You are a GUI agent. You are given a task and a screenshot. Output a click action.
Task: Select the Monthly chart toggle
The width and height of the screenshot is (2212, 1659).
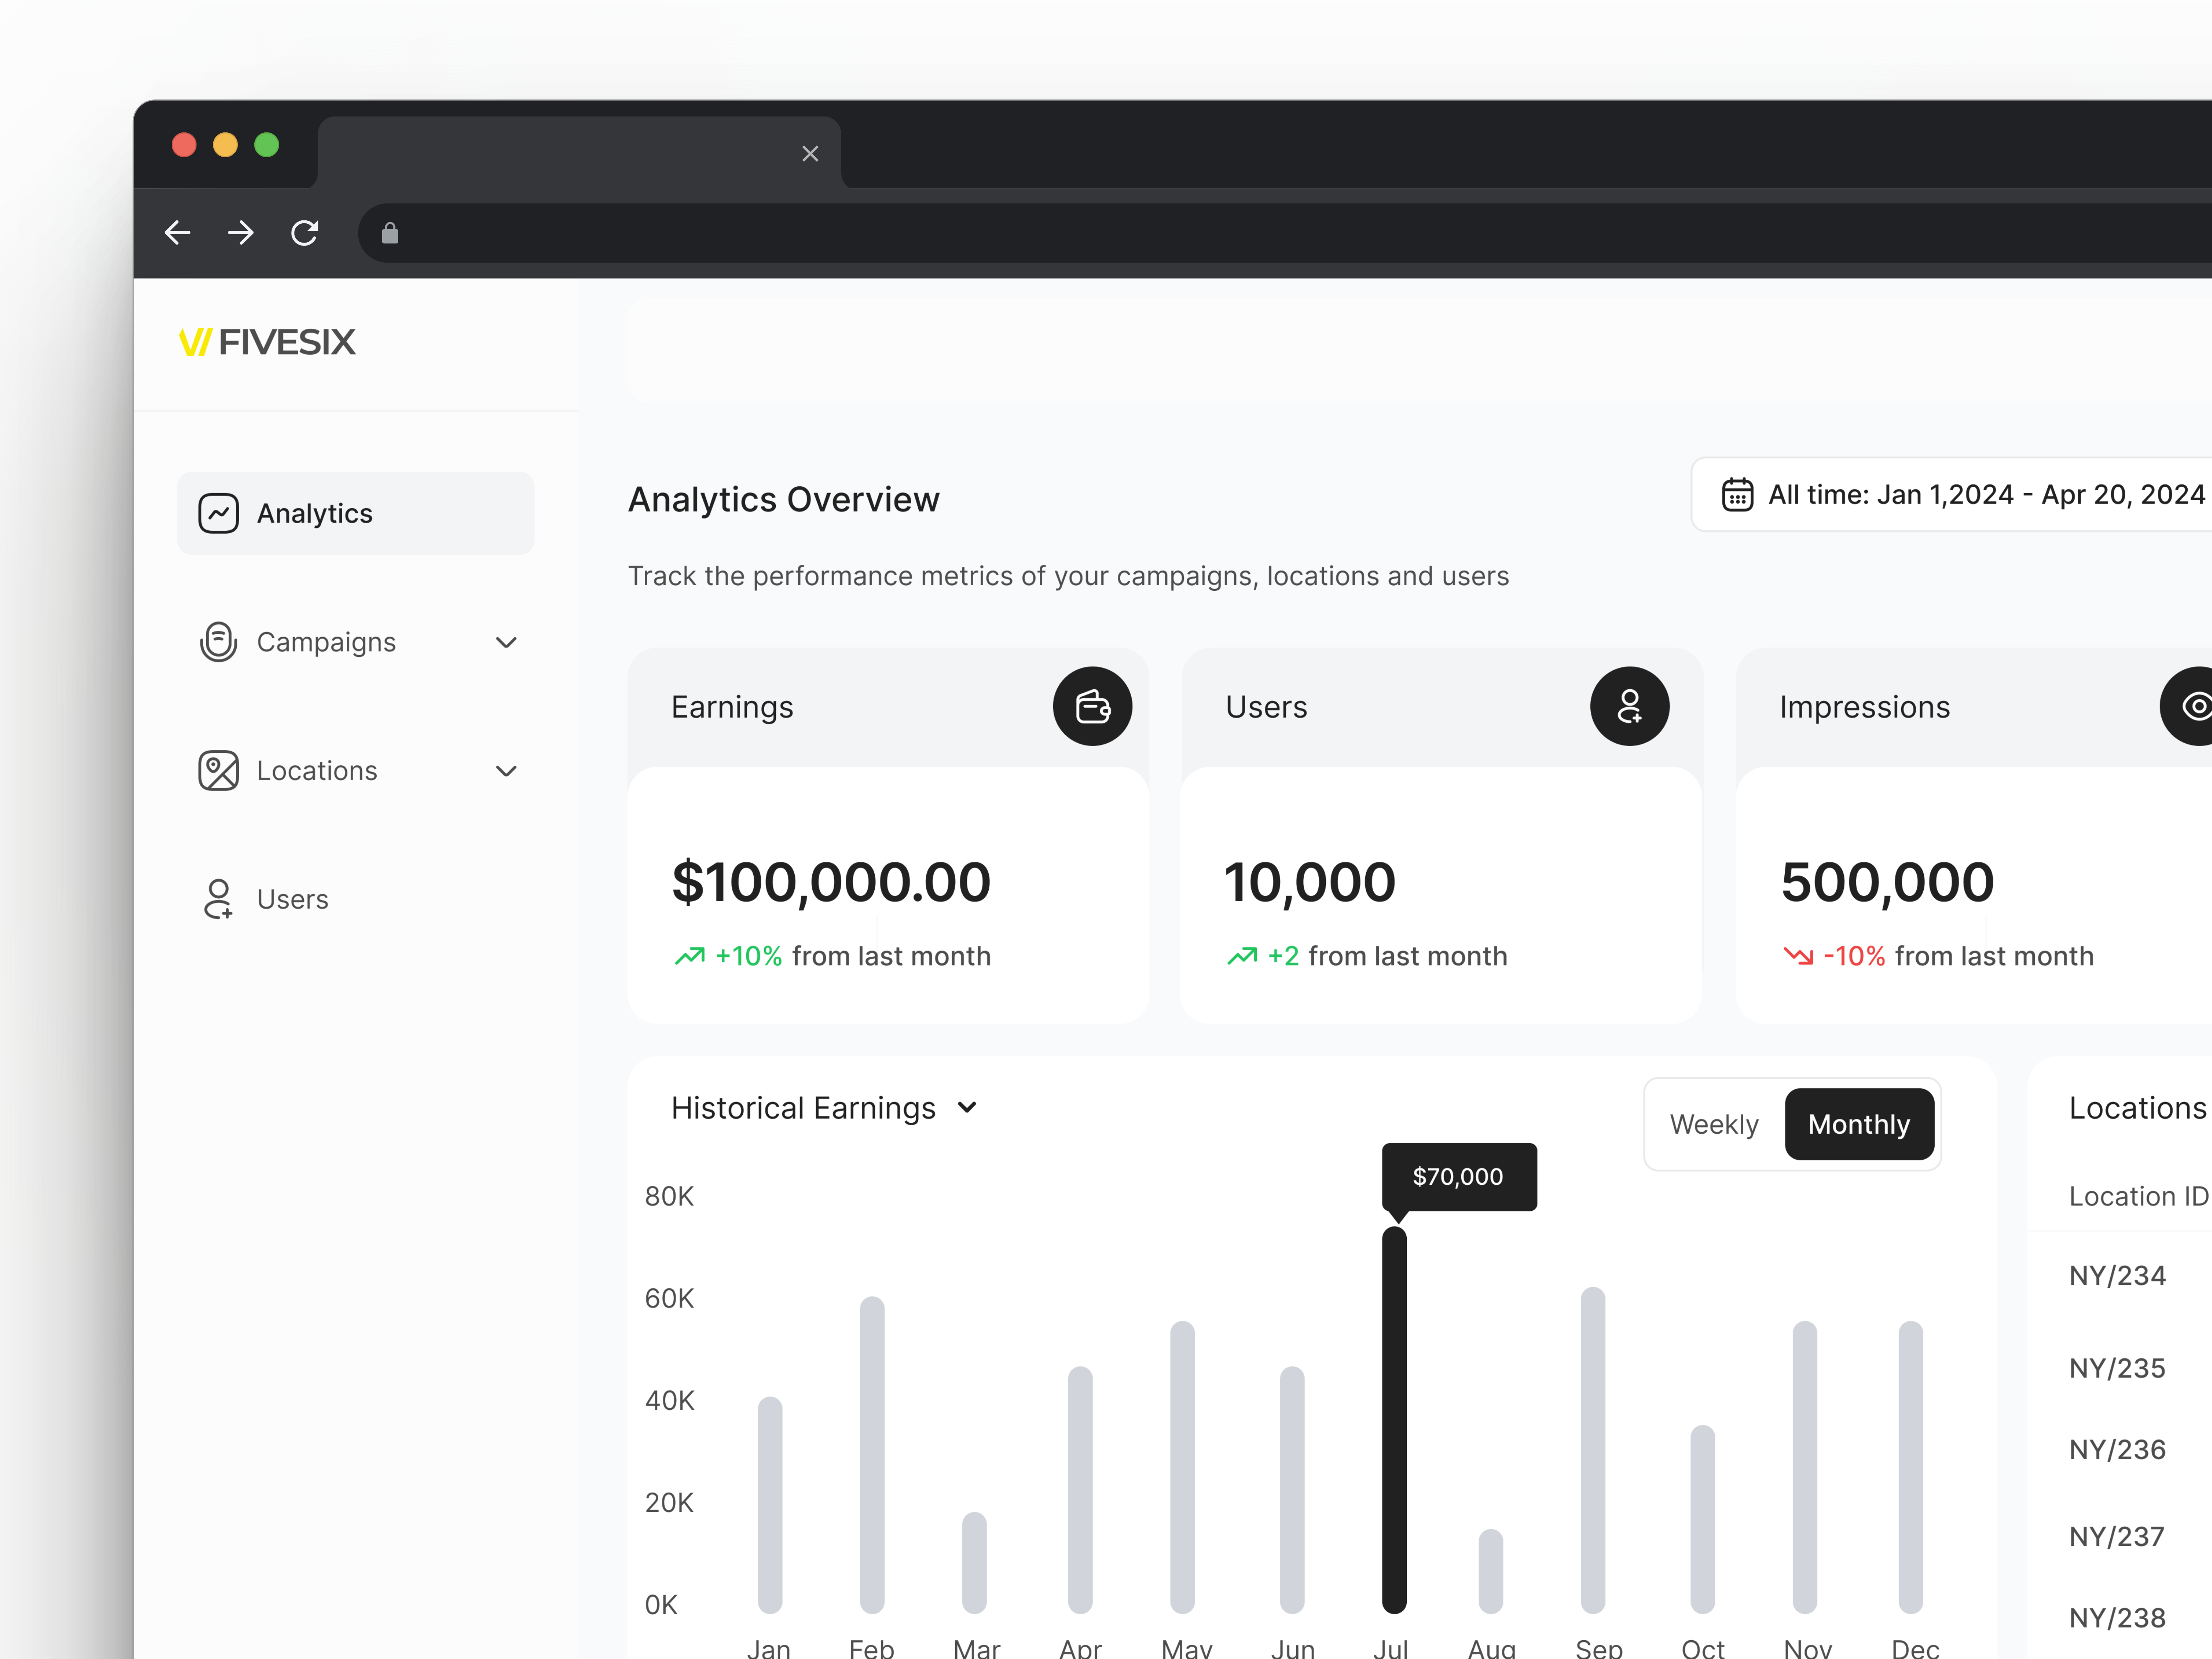(x=1858, y=1124)
